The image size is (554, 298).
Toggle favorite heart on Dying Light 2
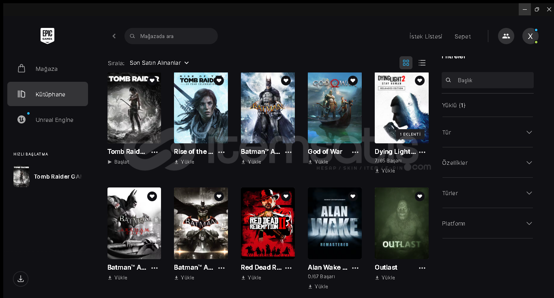pos(420,81)
